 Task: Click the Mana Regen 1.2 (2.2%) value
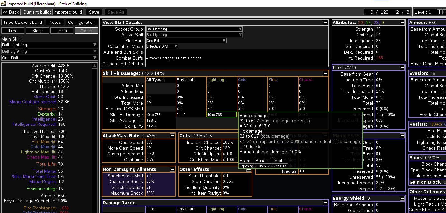tap(385, 189)
